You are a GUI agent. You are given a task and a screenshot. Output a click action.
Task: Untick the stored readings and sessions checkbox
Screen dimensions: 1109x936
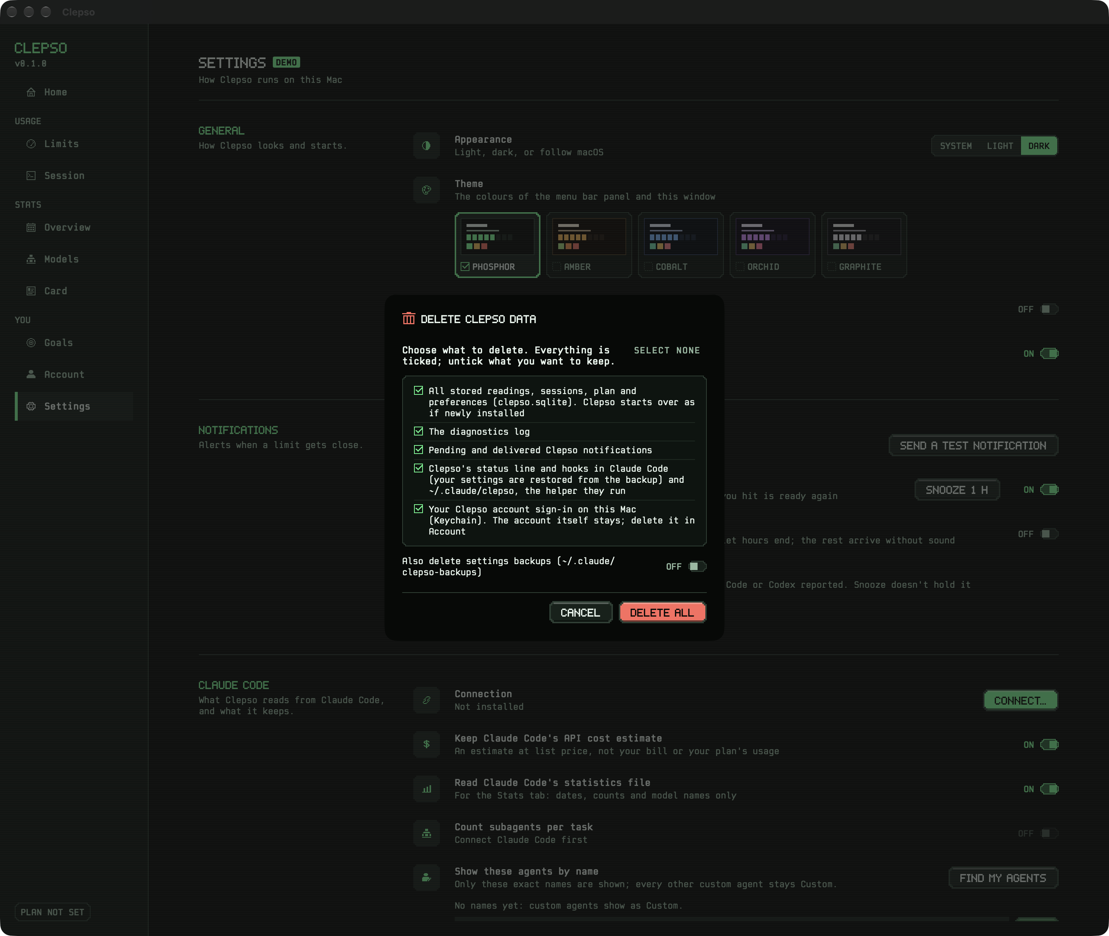tap(419, 390)
